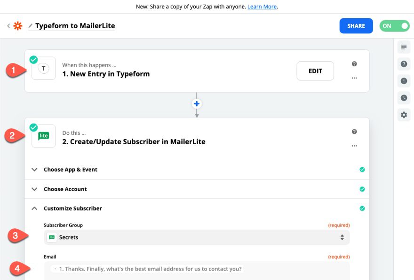This screenshot has height=280, width=414.
Task: Click the Zapier logo beside the title
Action: tap(17, 26)
